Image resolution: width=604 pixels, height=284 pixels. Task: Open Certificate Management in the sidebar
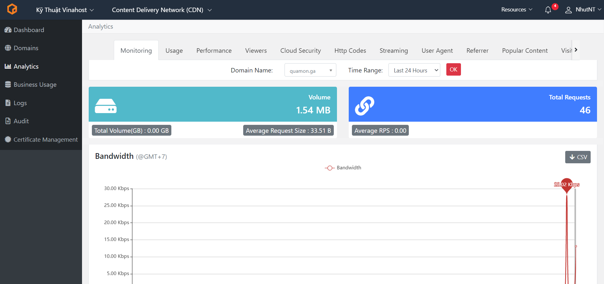[41, 139]
